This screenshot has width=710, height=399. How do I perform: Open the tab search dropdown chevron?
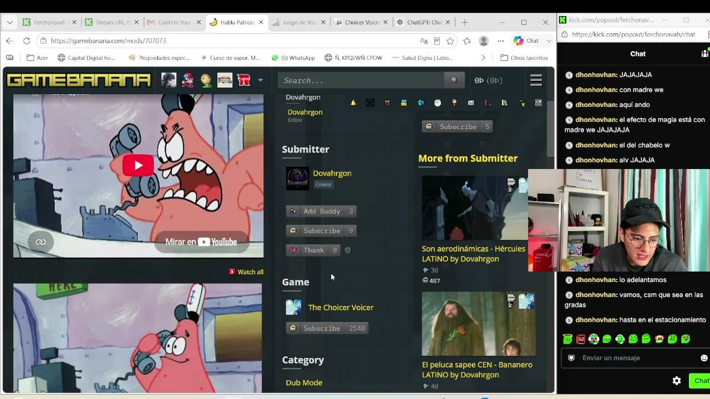click(x=10, y=22)
